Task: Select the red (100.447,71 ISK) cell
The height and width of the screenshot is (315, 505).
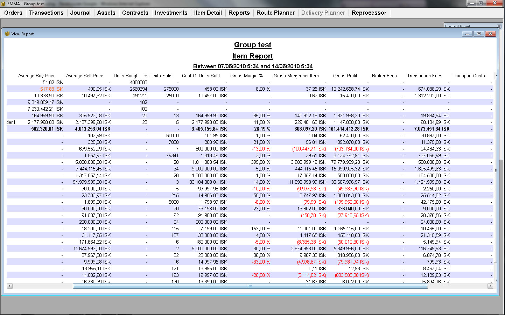Action: pyautogui.click(x=309, y=149)
